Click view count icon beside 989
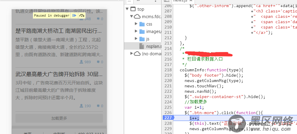This screenshot has width=297, height=134. (x=82, y=62)
